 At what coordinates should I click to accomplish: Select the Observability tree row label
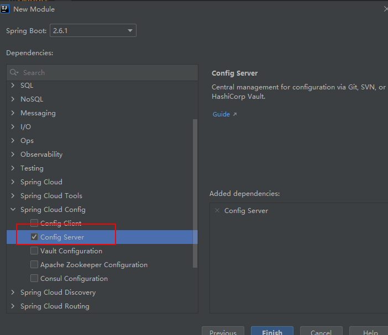coord(41,155)
